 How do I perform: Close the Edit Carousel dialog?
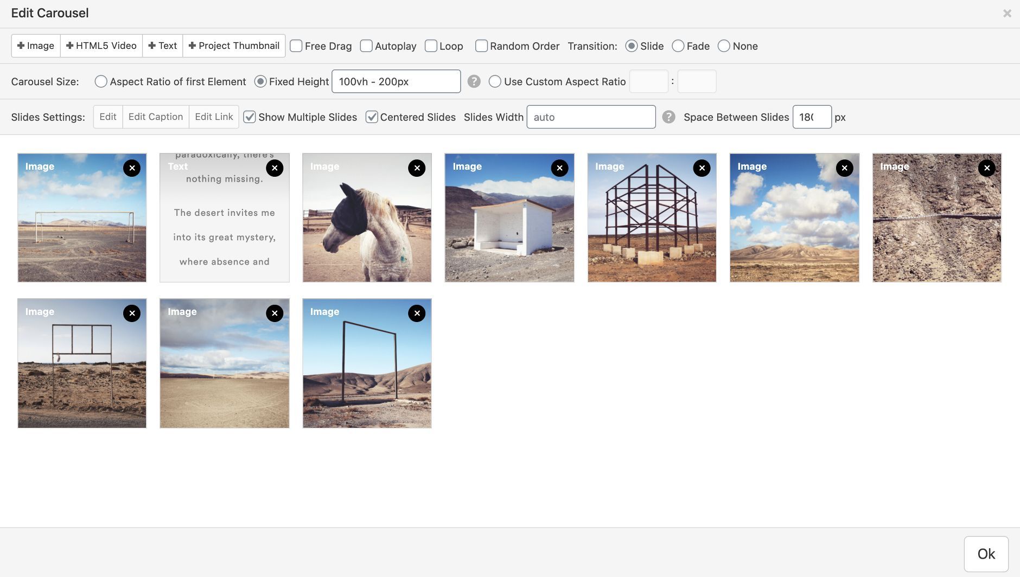1007,13
